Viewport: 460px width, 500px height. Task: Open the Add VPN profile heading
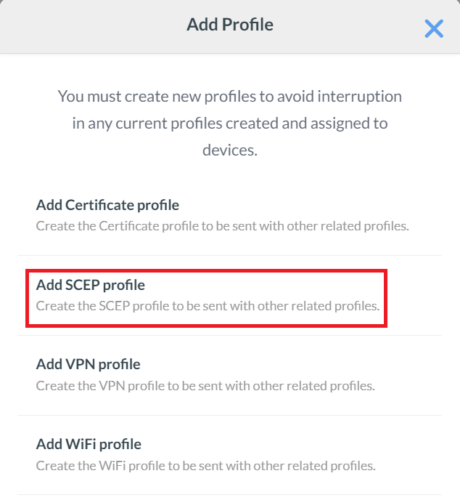(x=88, y=364)
